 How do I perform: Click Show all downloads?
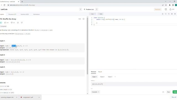click(174, 97)
